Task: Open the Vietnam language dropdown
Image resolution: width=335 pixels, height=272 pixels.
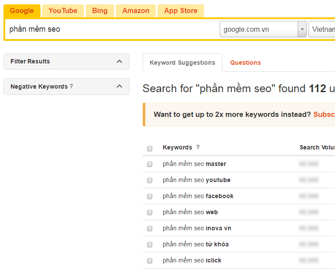Action: click(x=322, y=30)
